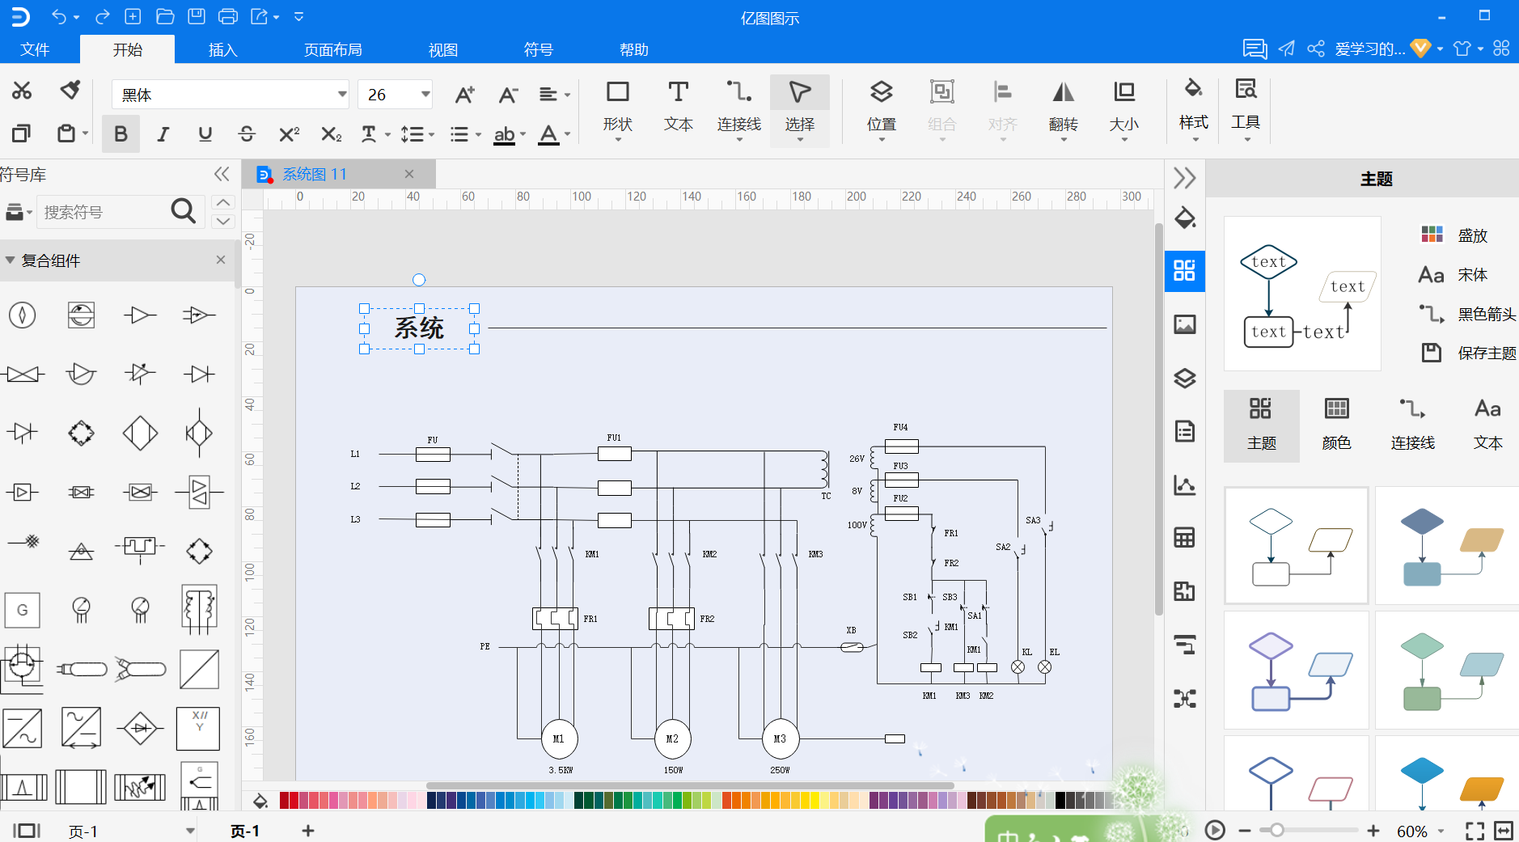The width and height of the screenshot is (1519, 842).
Task: Toggle fit-to-width view button
Action: pyautogui.click(x=1504, y=831)
